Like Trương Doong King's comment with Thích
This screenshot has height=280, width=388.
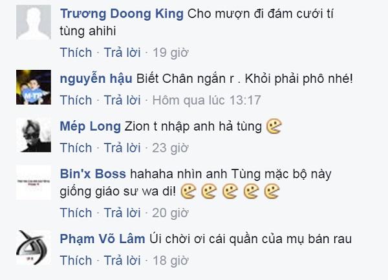click(x=76, y=52)
